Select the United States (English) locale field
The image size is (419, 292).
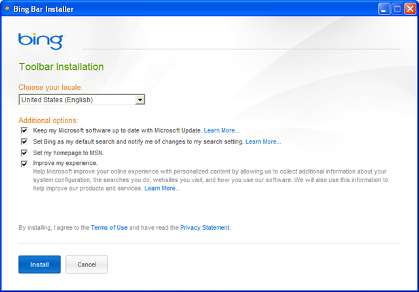pos(81,100)
